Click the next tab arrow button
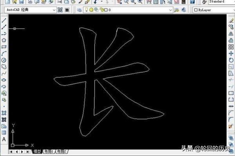This screenshot has width=235, height=156. (x=22, y=152)
